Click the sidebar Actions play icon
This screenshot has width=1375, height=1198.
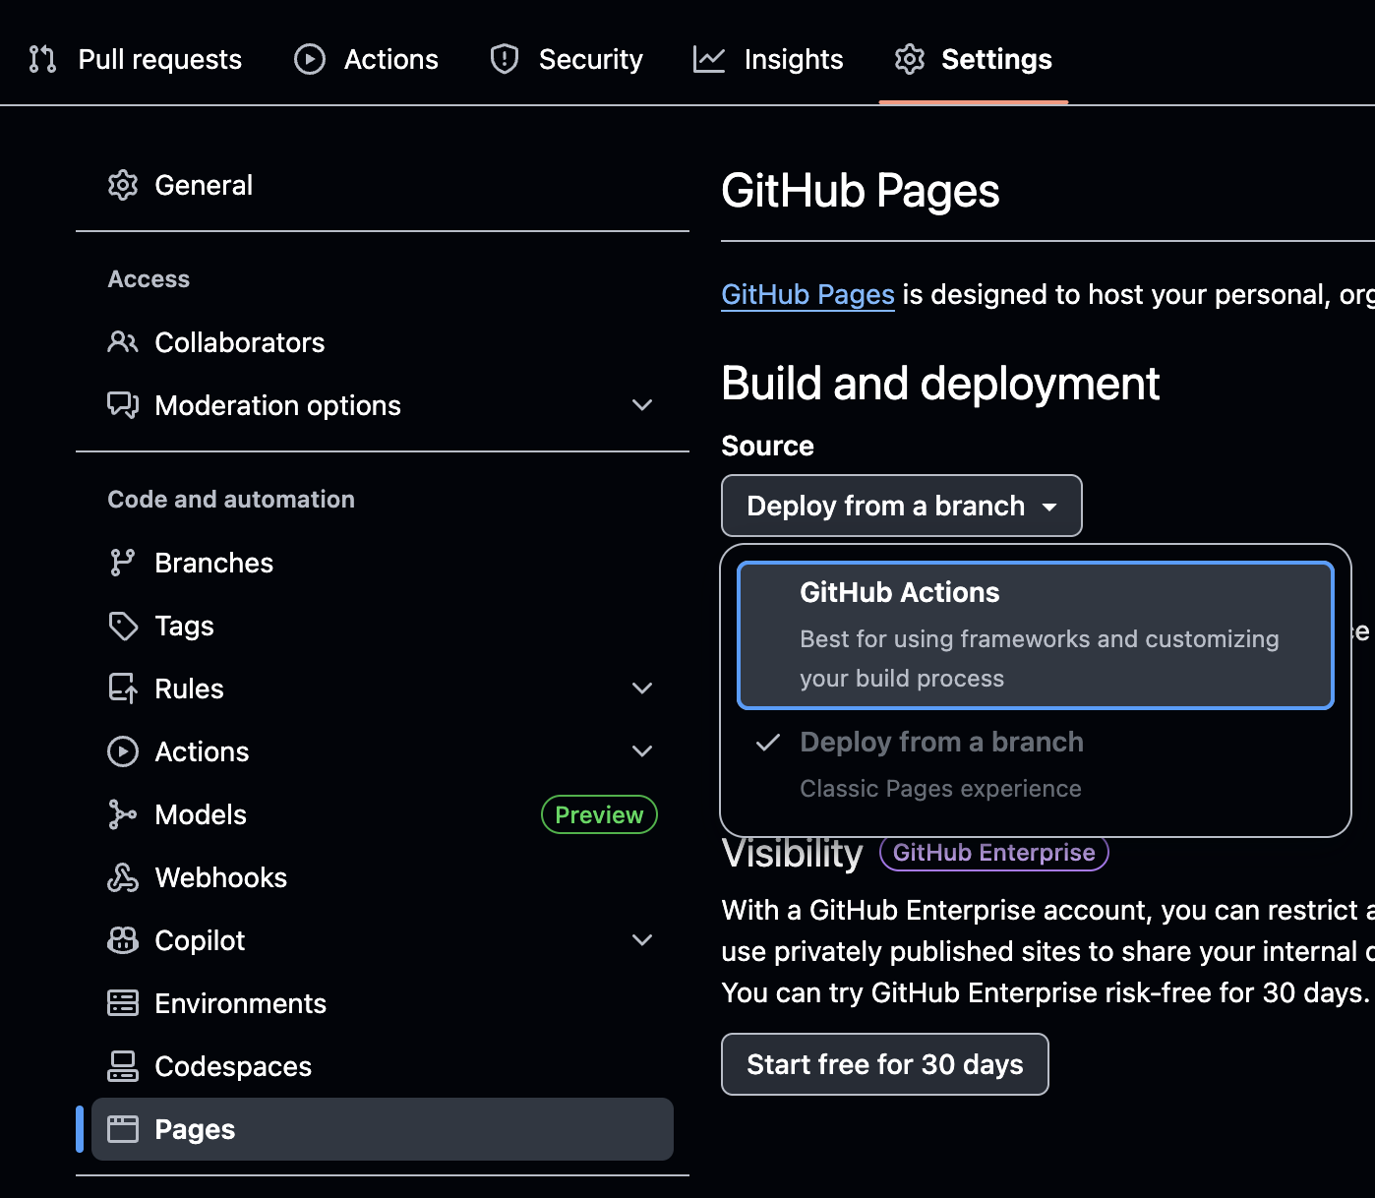click(123, 751)
